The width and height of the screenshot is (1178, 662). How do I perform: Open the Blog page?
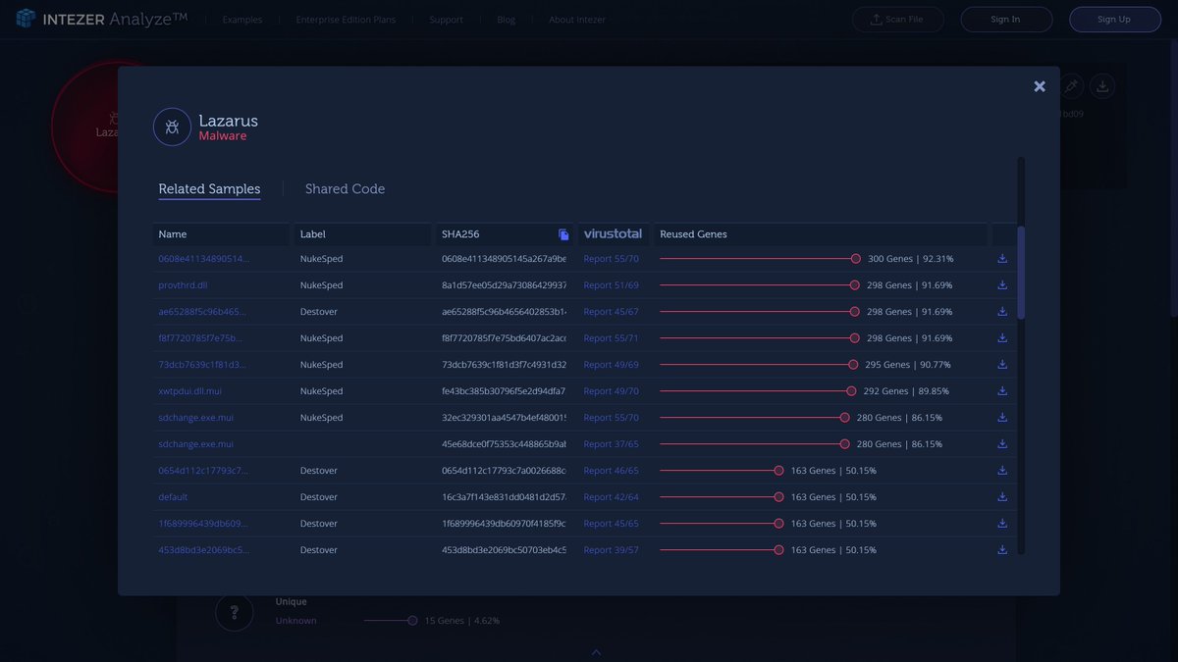tap(506, 20)
